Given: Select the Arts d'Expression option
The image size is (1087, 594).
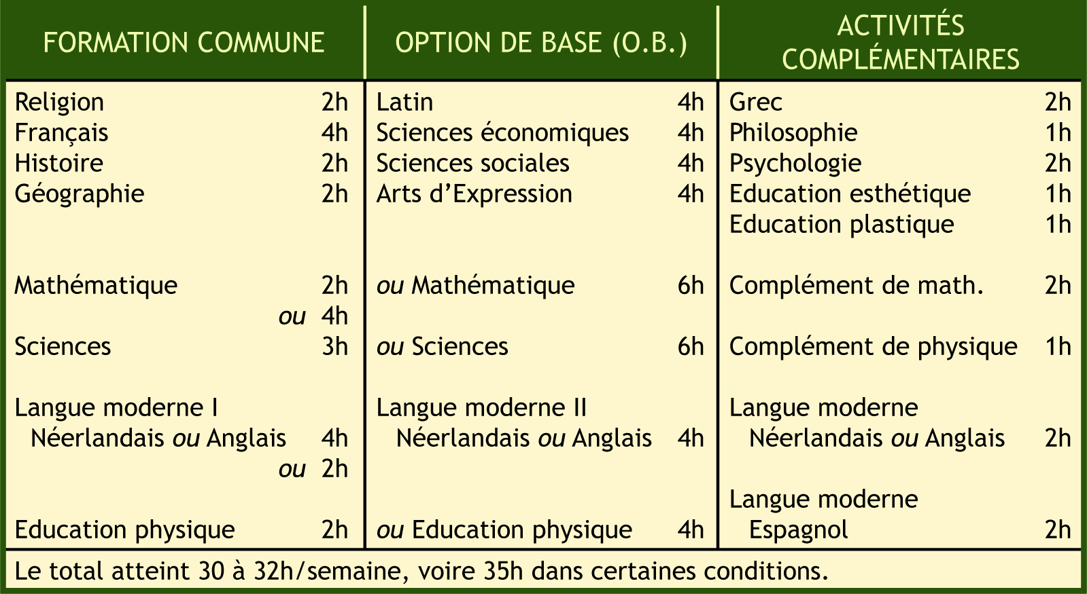Looking at the screenshot, I should [474, 194].
